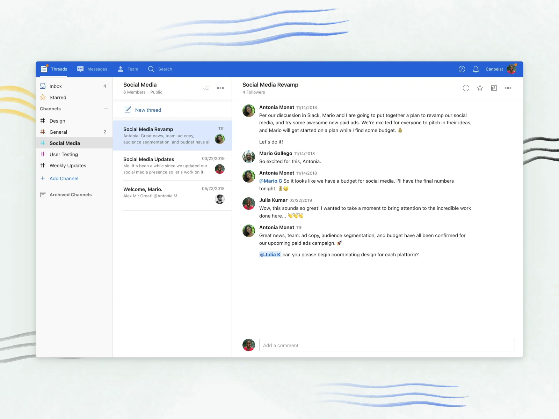Viewport: 559px width, 419px height.
Task: Open Canoeist profile avatar menu
Action: tap(511, 69)
